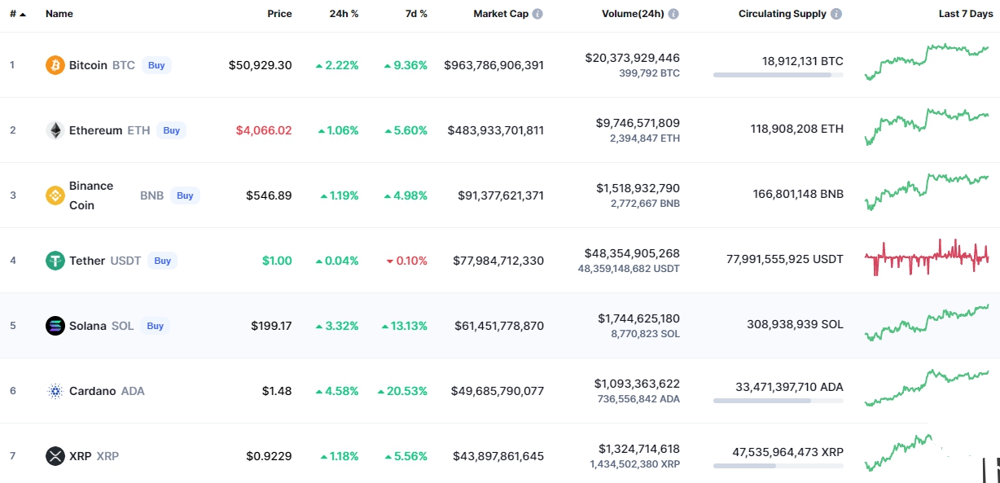
Task: Click the Solana coin logo
Action: click(x=55, y=326)
